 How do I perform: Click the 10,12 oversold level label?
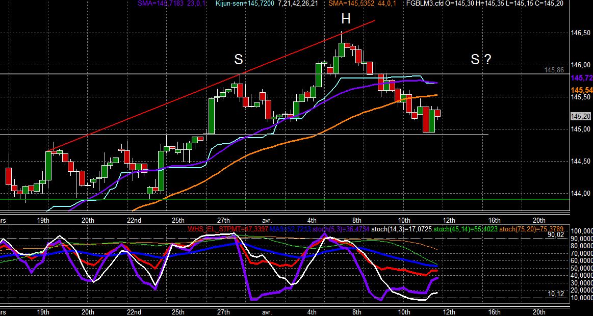pyautogui.click(x=556, y=294)
